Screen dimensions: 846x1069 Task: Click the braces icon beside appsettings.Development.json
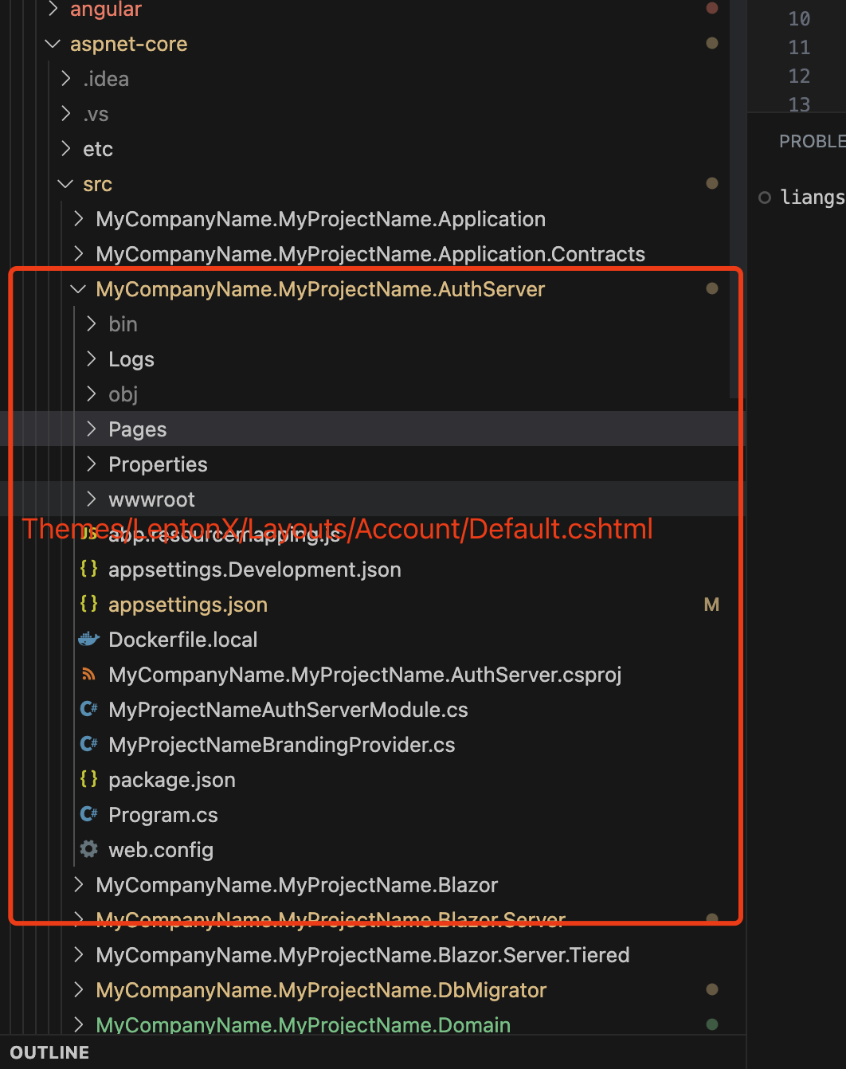(88, 570)
